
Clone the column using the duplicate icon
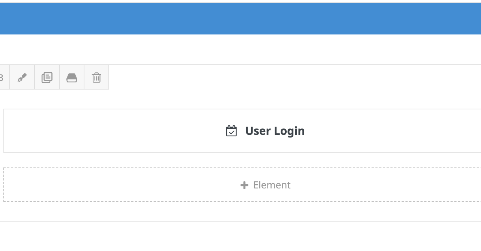(x=47, y=77)
